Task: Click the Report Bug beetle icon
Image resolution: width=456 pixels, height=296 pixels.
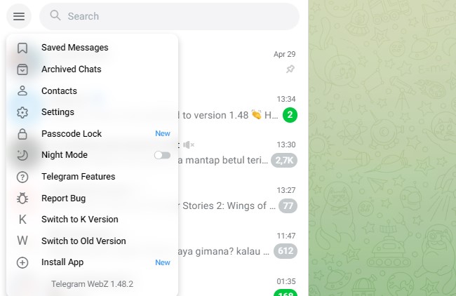Action: pos(22,199)
